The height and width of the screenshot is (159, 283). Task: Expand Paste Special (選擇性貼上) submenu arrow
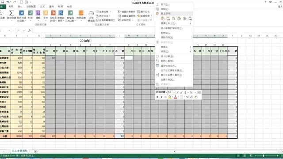click(190, 23)
